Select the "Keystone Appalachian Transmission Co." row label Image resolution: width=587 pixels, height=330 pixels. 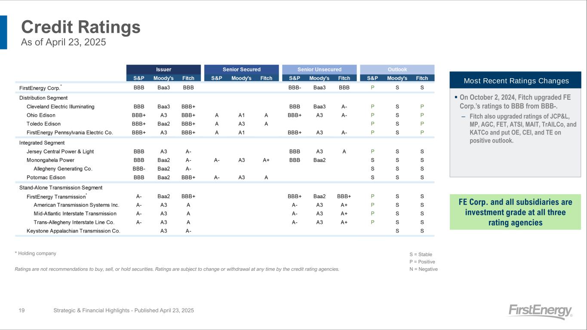pyautogui.click(x=73, y=231)
